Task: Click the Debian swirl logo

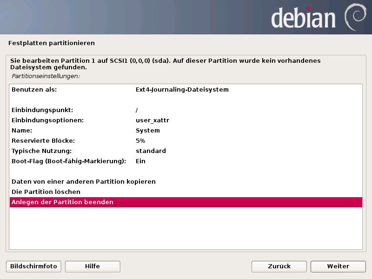Action: pyautogui.click(x=355, y=17)
